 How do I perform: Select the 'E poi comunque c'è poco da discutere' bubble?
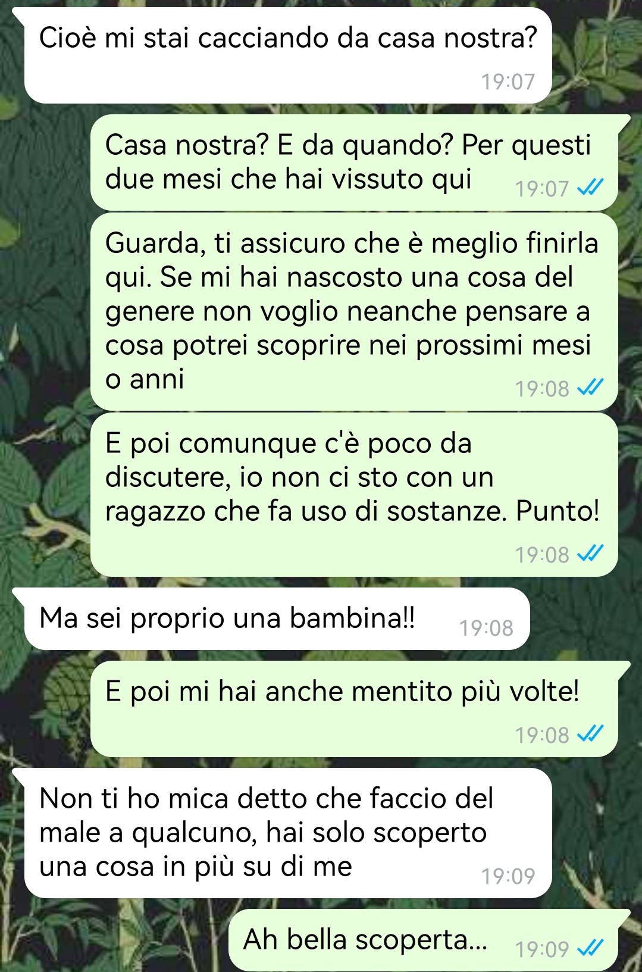pos(354,495)
